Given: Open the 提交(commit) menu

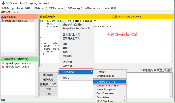Looking at the screenshot, I should point(57,8).
